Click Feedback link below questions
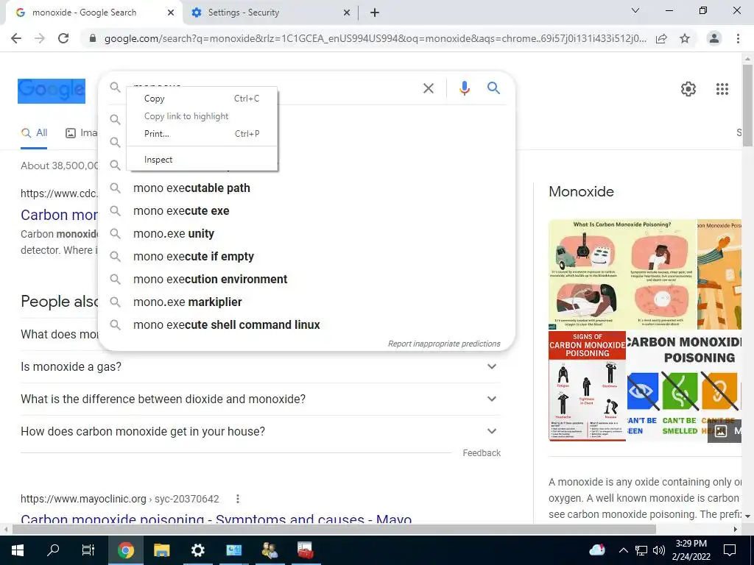 point(482,453)
